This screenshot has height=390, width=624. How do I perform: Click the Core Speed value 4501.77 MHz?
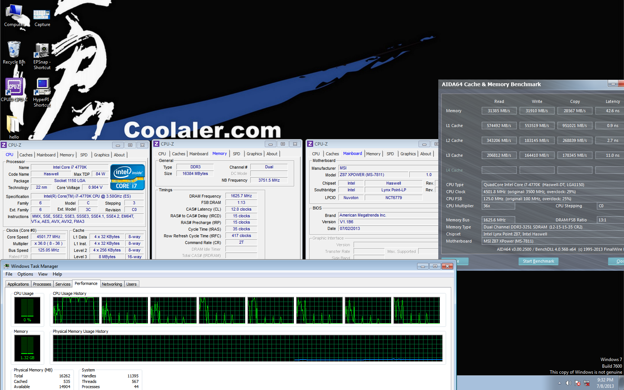[48, 237]
